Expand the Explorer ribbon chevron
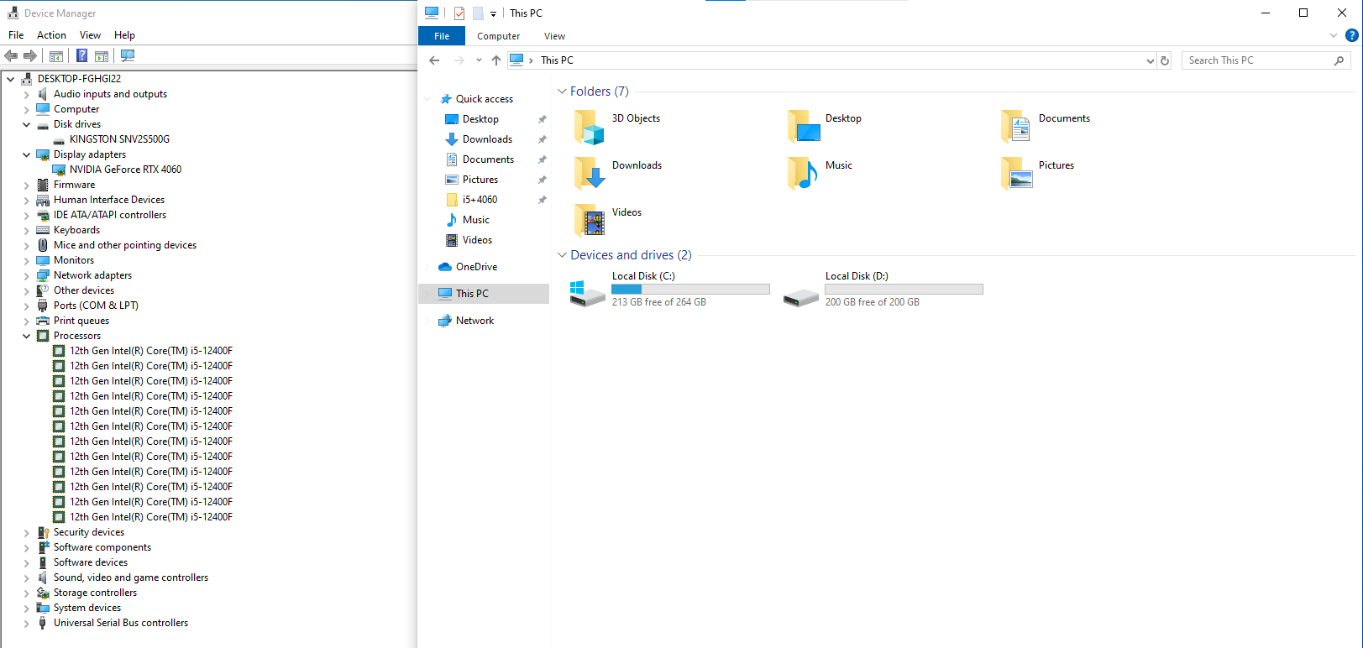Viewport: 1363px width, 648px height. 1334,35
